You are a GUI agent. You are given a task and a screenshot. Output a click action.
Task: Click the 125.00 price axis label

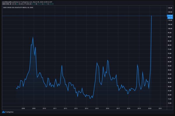[170, 8]
